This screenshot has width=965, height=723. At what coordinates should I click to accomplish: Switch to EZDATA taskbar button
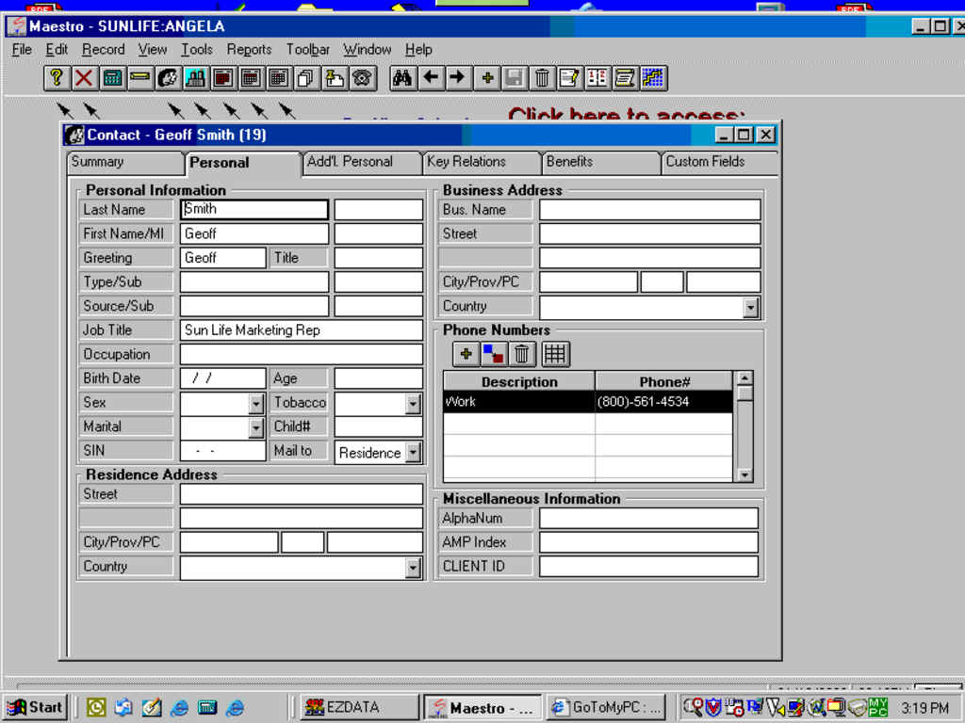pos(359,708)
